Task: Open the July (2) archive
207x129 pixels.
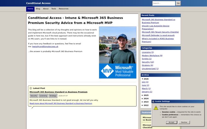Action: 145,82
